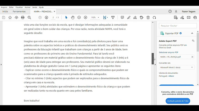Image resolution: width=199 pixels, height=111 pixels.
Task: Open the Editar menu
Action: click(x=11, y=7)
